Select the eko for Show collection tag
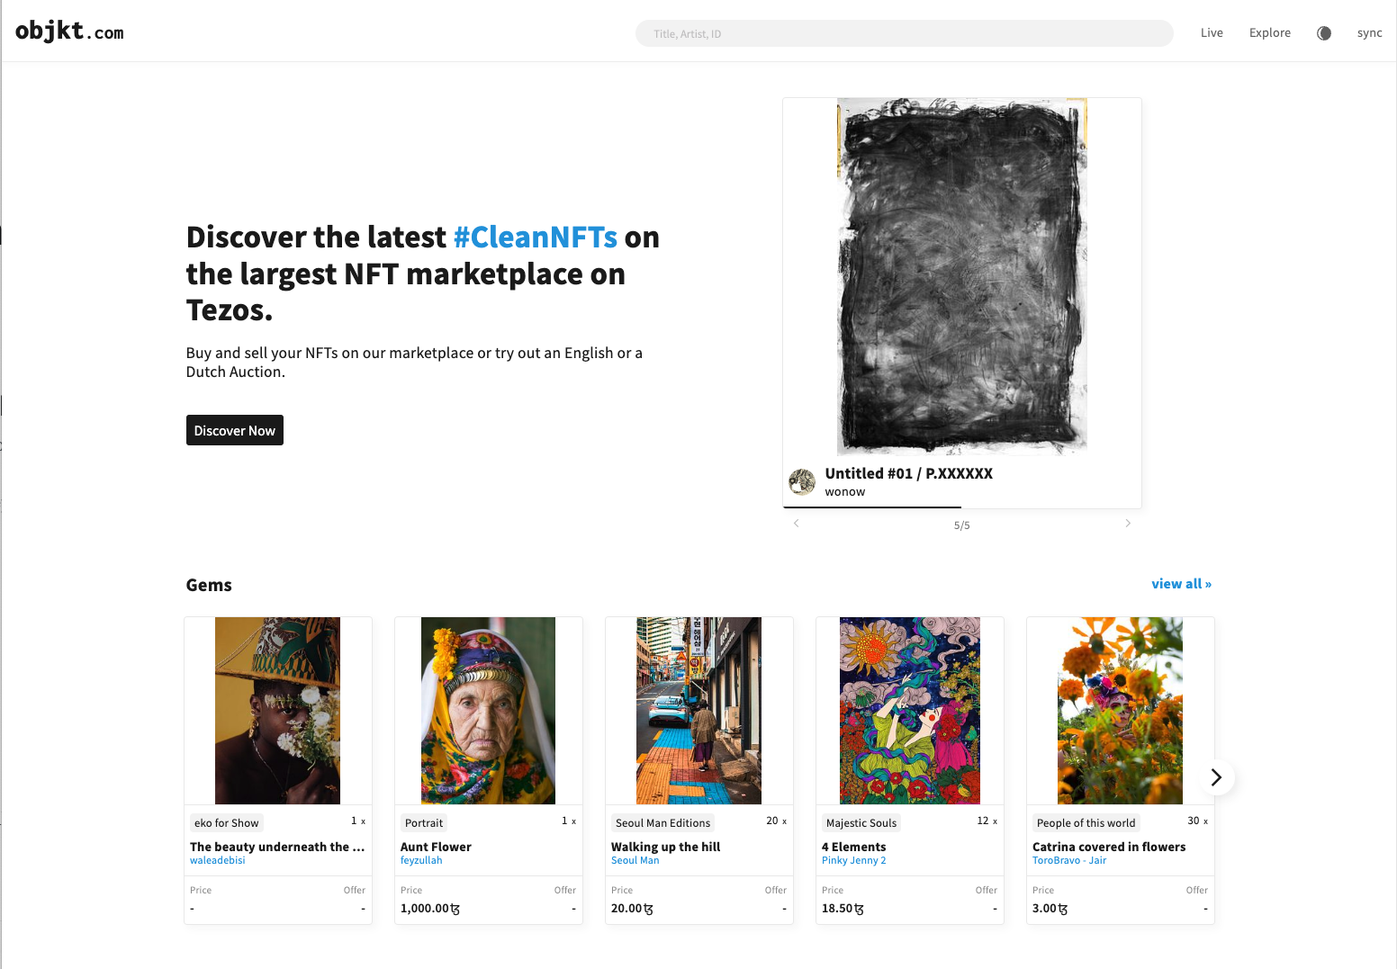This screenshot has height=969, width=1397. pos(226,822)
